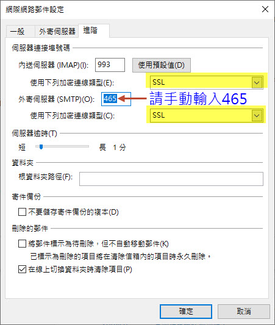This screenshot has width=275, height=325.
Task: Click the 使用預設值(D) button
Action: click(x=162, y=65)
